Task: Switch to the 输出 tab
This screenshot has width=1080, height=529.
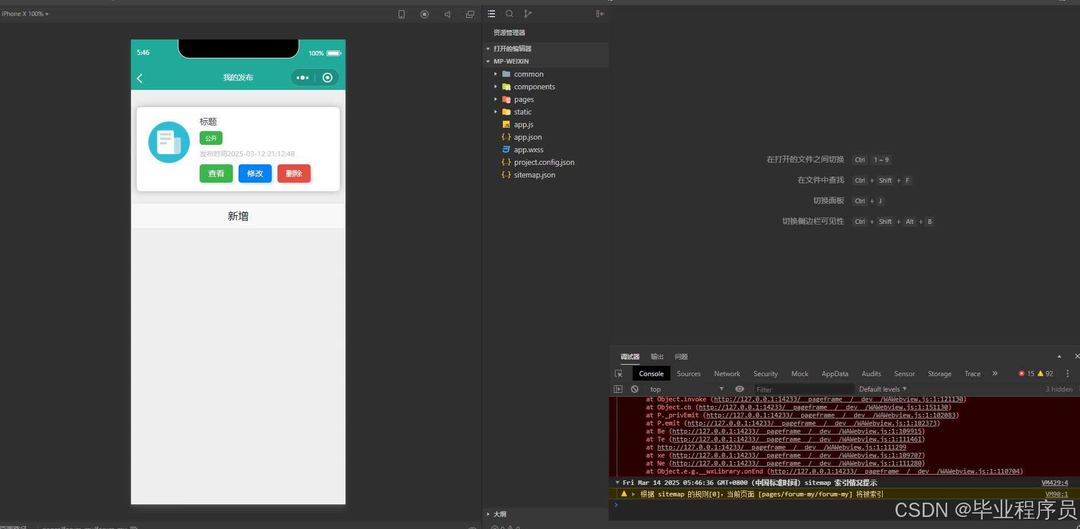Action: [x=657, y=357]
